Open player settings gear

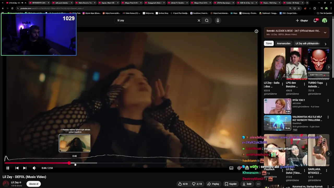click(x=239, y=168)
